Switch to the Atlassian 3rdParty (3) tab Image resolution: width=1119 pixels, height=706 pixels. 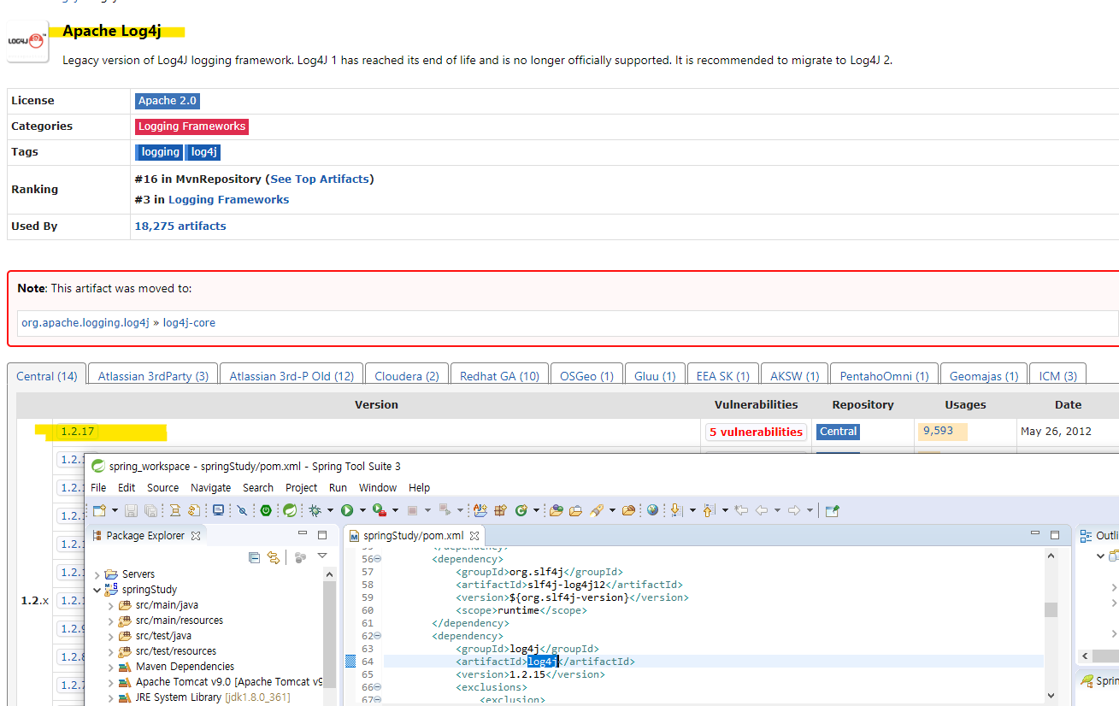[153, 375]
